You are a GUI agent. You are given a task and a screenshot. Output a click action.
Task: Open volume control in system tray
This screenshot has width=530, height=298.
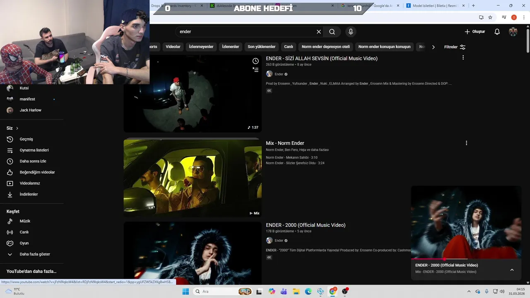[x=502, y=291]
